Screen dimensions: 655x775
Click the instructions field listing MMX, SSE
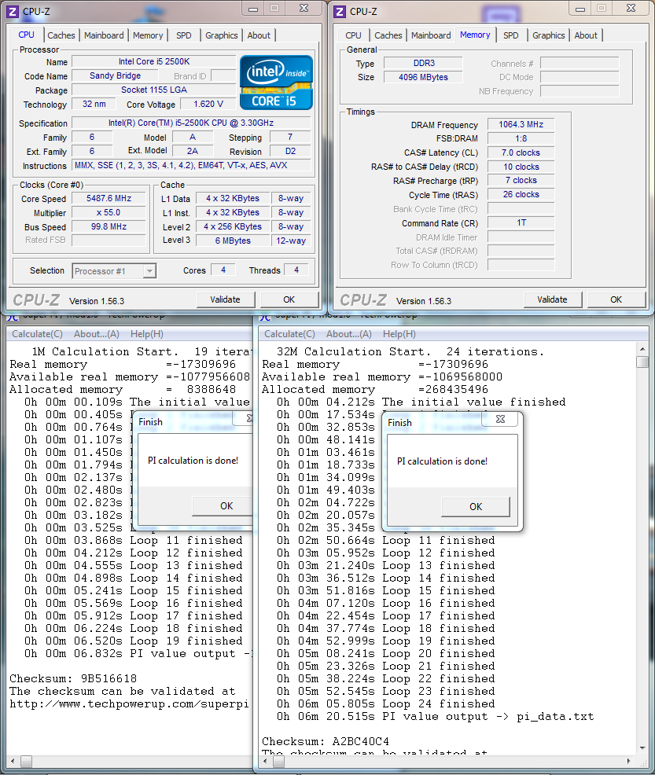(191, 166)
